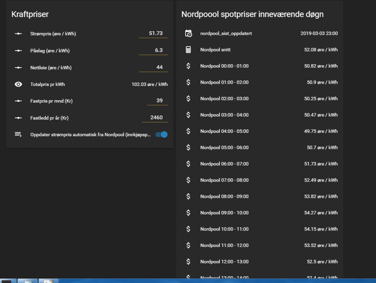
Task: Click the second icon in the Windows taskbar
Action: [27, 281]
